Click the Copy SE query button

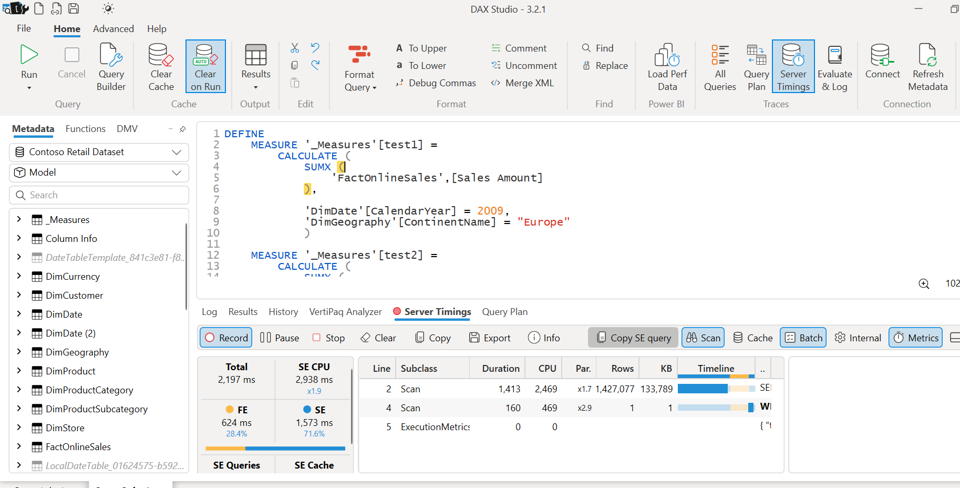633,337
